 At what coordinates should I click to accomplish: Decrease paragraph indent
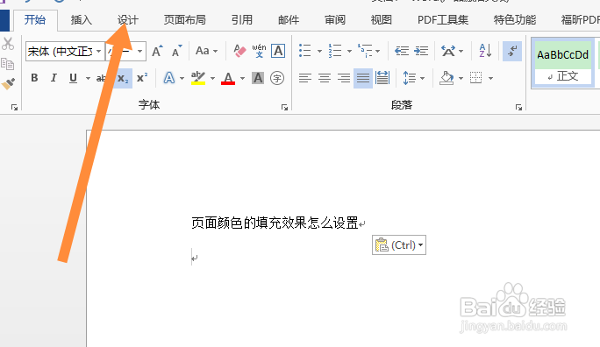point(402,51)
